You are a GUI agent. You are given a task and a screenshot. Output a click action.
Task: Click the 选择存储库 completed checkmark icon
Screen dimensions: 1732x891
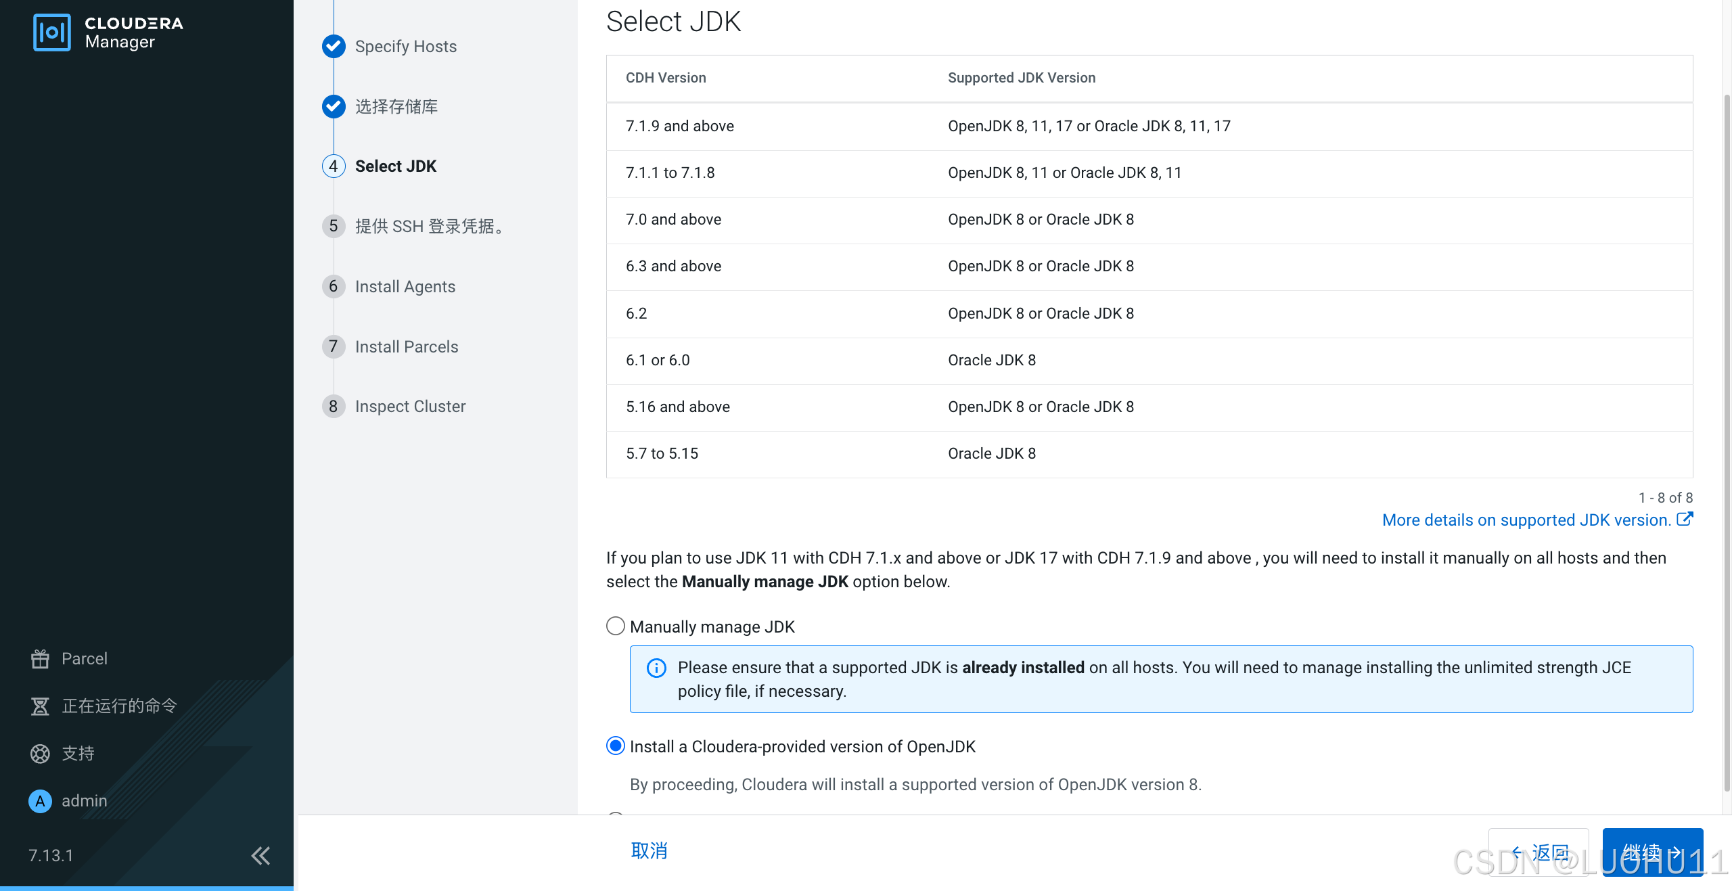tap(334, 106)
